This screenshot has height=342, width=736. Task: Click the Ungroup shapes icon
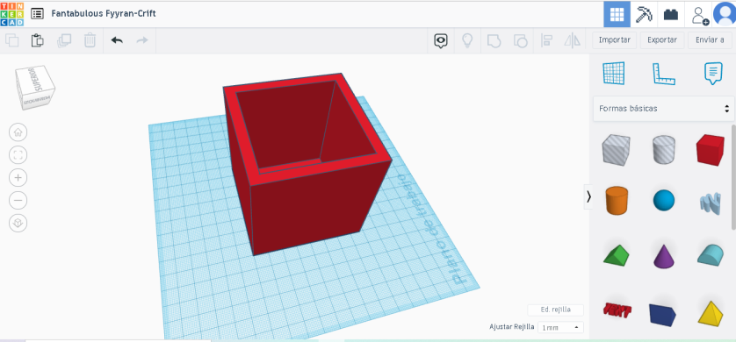520,40
